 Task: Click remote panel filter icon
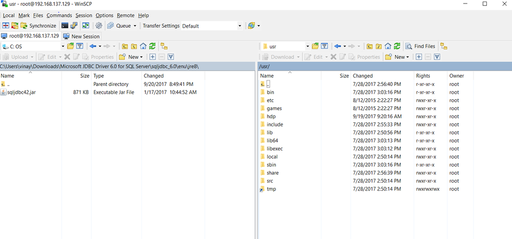tap(324, 46)
